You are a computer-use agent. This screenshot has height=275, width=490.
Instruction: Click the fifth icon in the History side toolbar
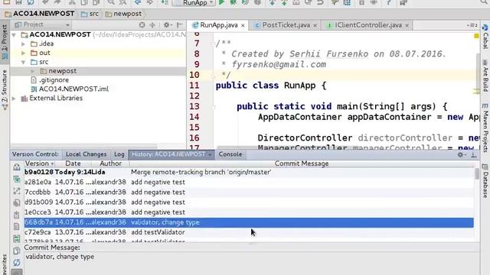pyautogui.click(x=17, y=215)
